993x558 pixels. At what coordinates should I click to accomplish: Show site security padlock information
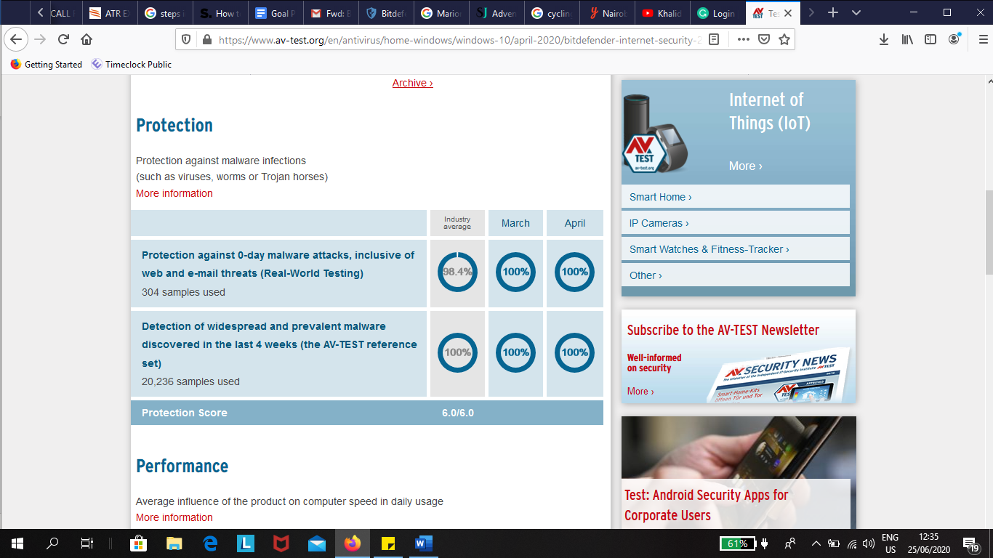[x=206, y=40]
